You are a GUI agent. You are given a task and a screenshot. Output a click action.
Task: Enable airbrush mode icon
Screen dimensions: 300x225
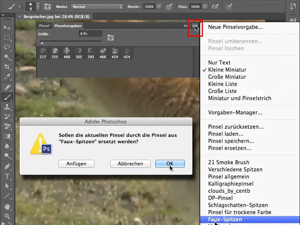[x=215, y=7]
